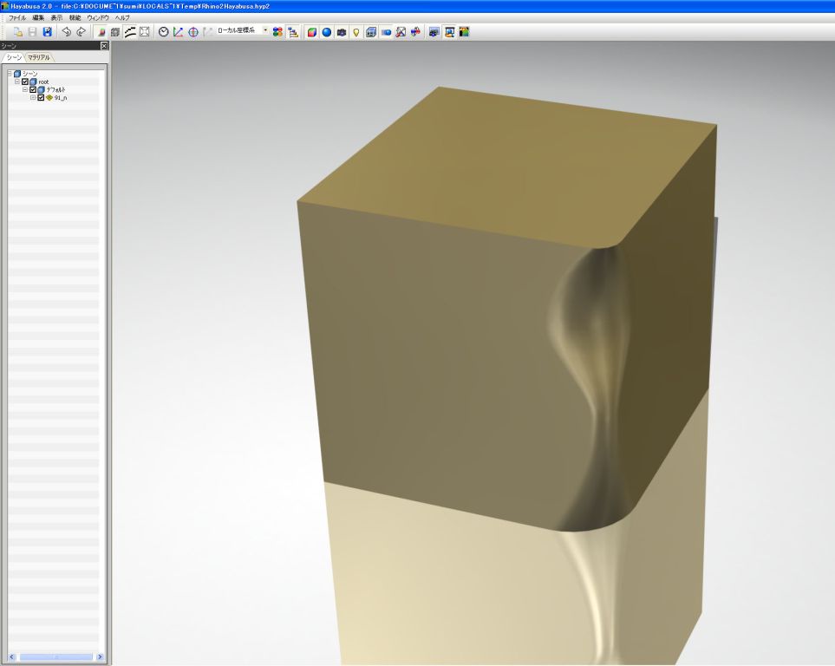Click the clock icon in toolbar
This screenshot has width=835, height=666.
(163, 32)
